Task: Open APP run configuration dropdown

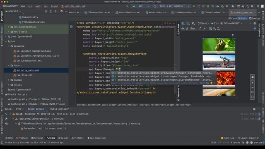Action: (141, 6)
